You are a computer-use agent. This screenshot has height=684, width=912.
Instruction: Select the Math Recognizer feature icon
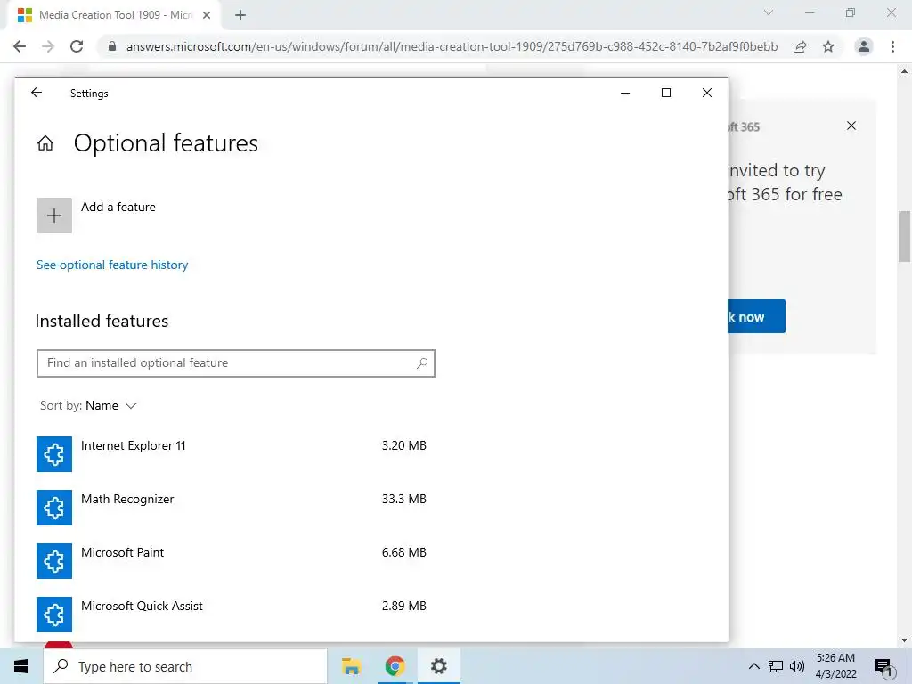[x=54, y=508]
